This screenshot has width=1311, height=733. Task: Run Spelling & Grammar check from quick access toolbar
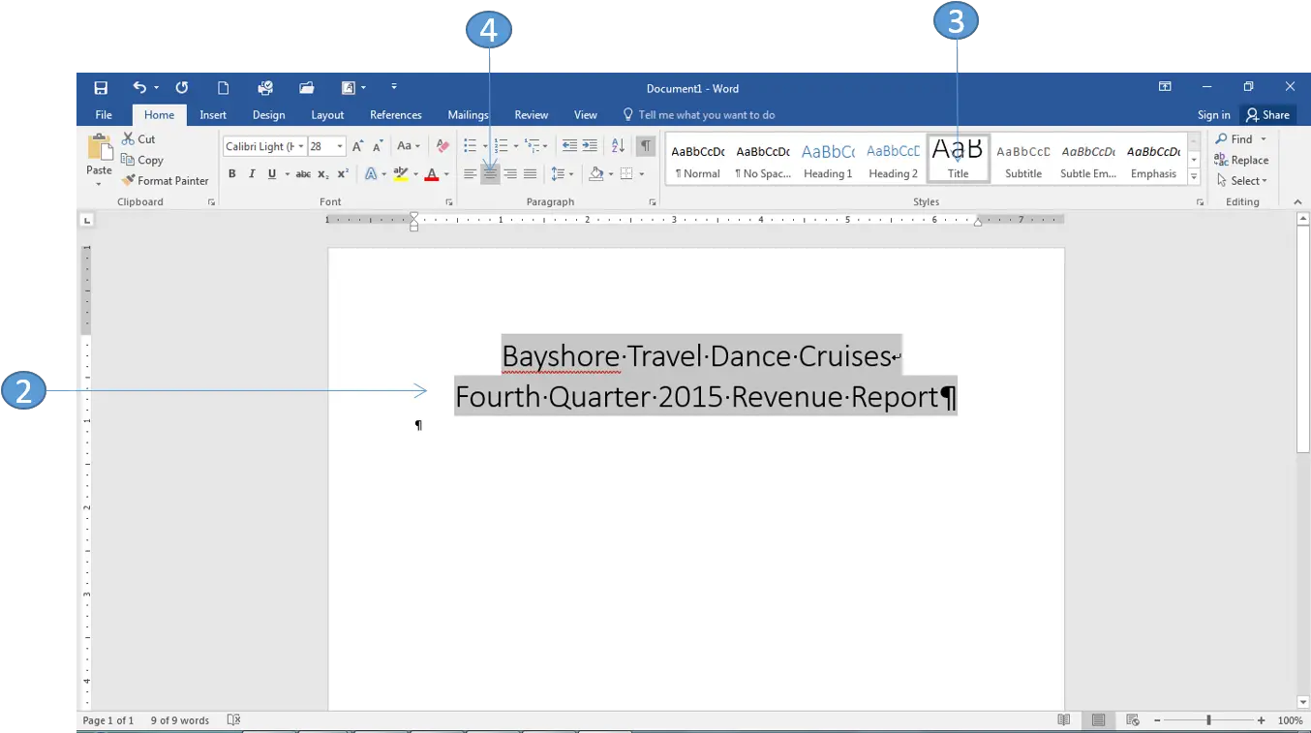[x=264, y=88]
